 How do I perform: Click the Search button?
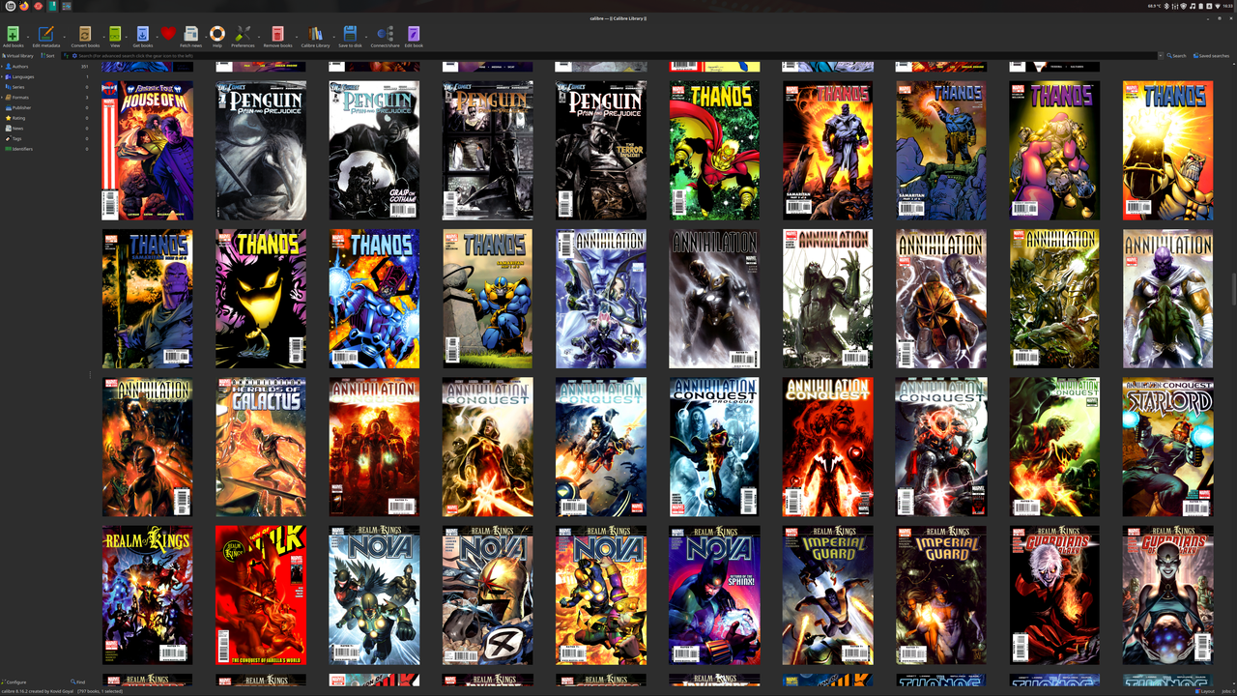pos(1176,56)
